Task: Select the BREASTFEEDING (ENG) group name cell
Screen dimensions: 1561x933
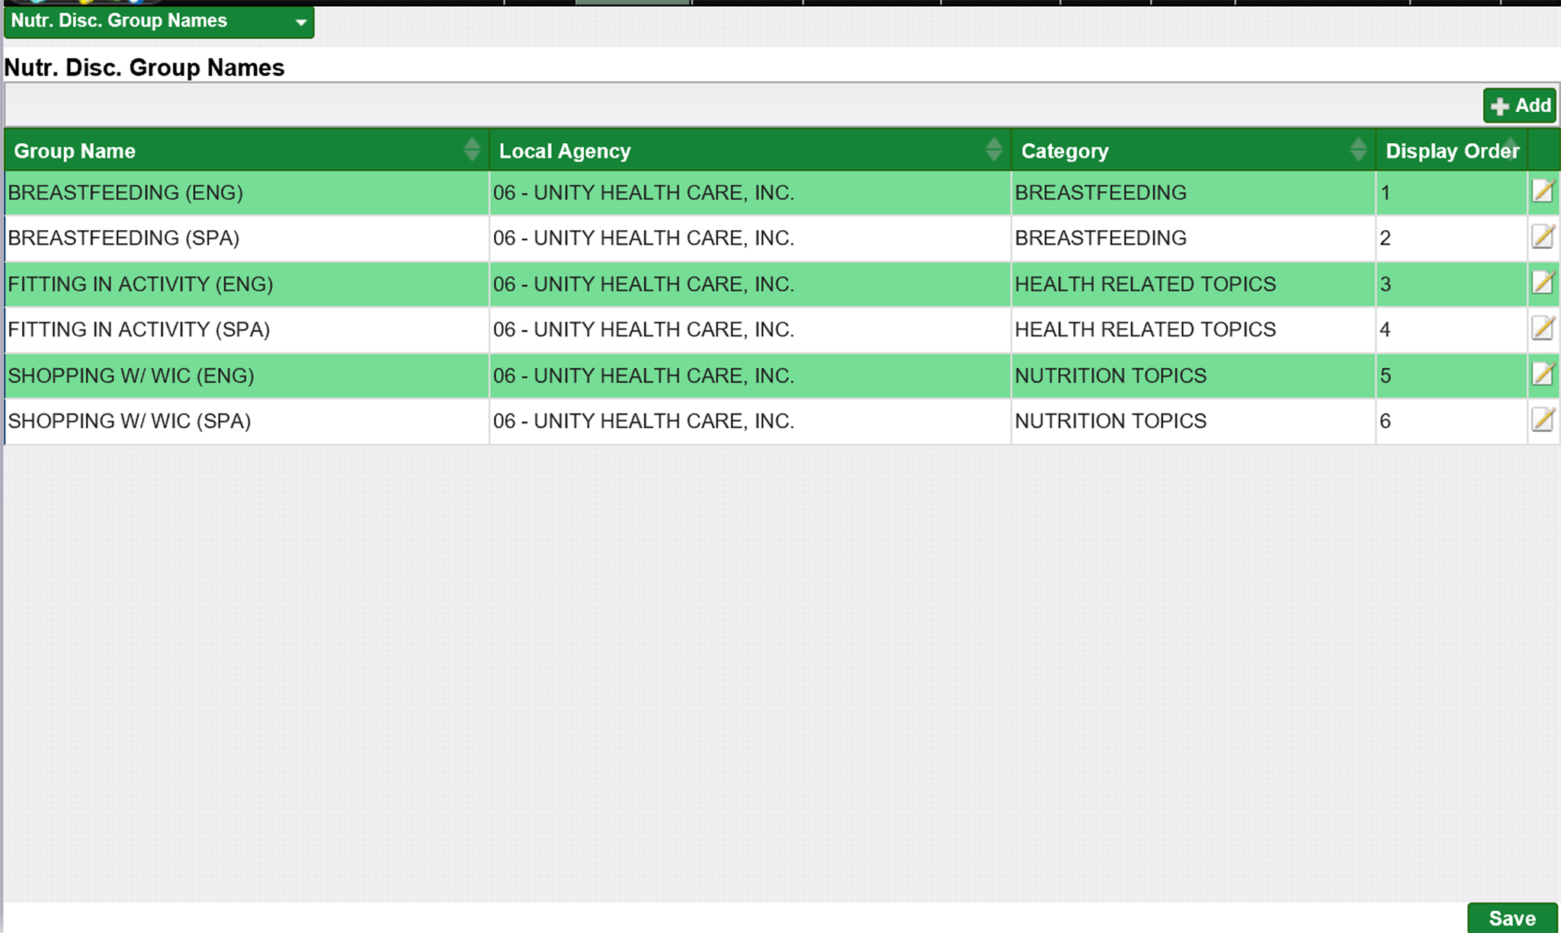Action: tap(126, 193)
